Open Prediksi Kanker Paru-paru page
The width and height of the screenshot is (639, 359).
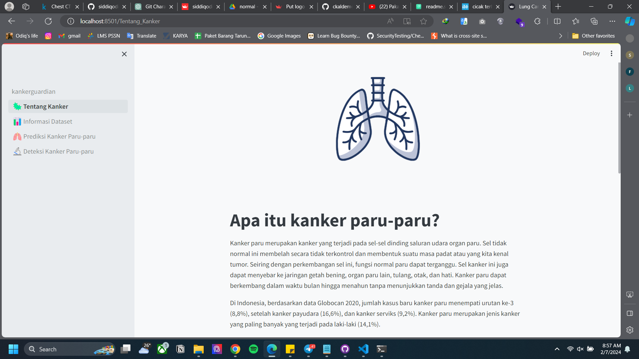pyautogui.click(x=59, y=136)
